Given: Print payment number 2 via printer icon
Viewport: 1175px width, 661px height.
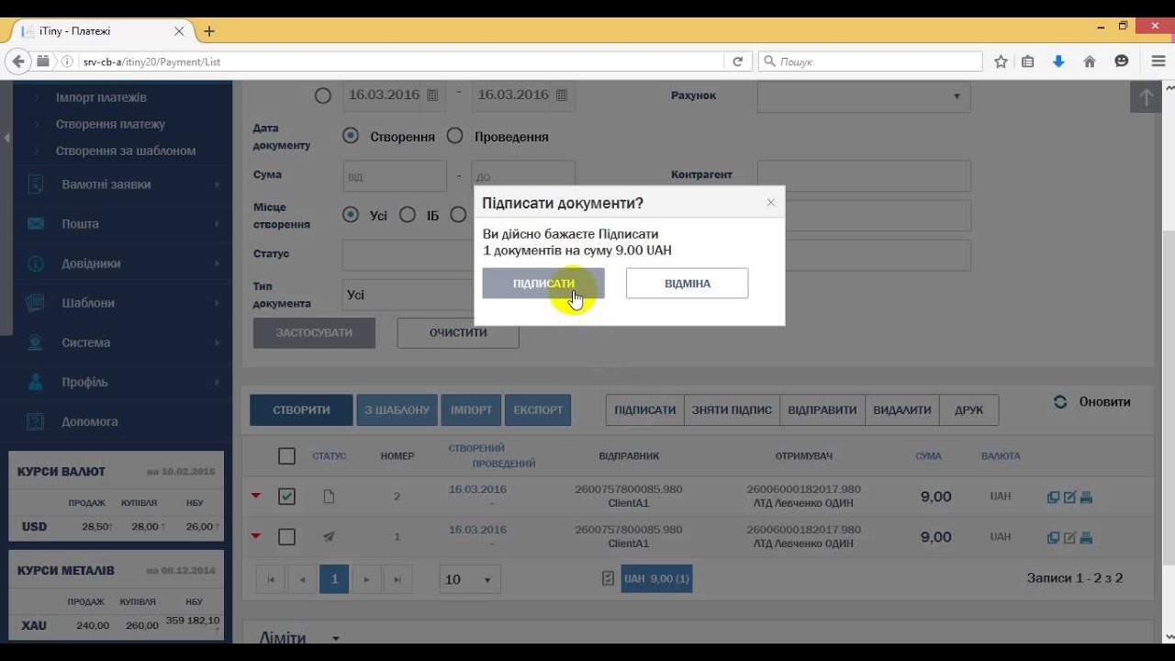Looking at the screenshot, I should coord(1086,498).
